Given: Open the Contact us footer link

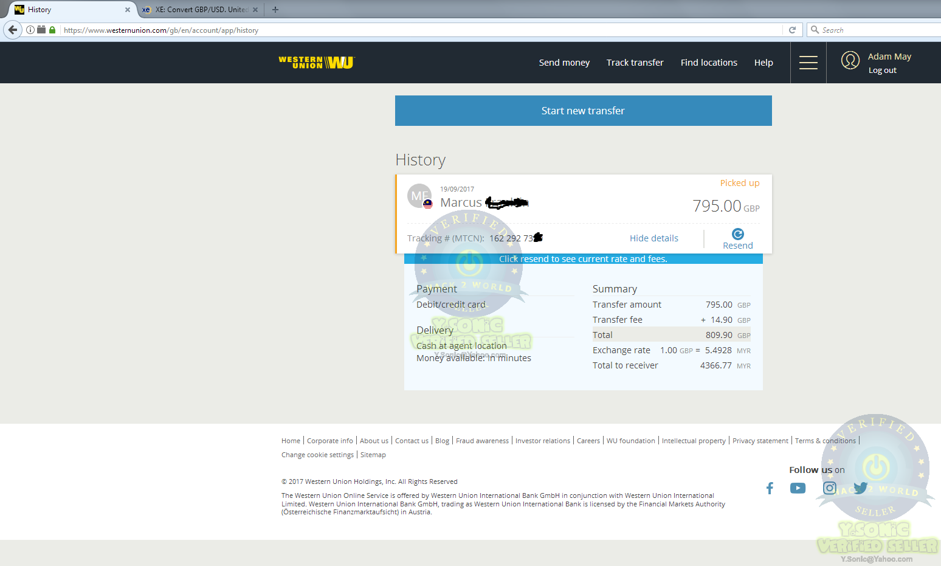Looking at the screenshot, I should point(412,441).
